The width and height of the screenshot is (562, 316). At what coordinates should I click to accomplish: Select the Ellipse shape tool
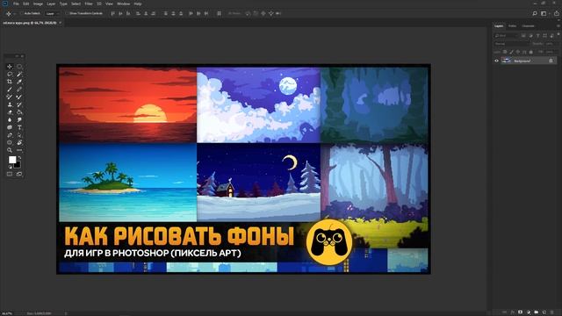pos(10,142)
